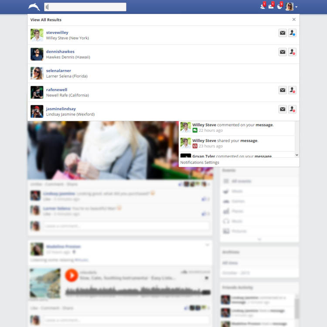
Task: Send message to rafenewell
Action: (x=283, y=90)
